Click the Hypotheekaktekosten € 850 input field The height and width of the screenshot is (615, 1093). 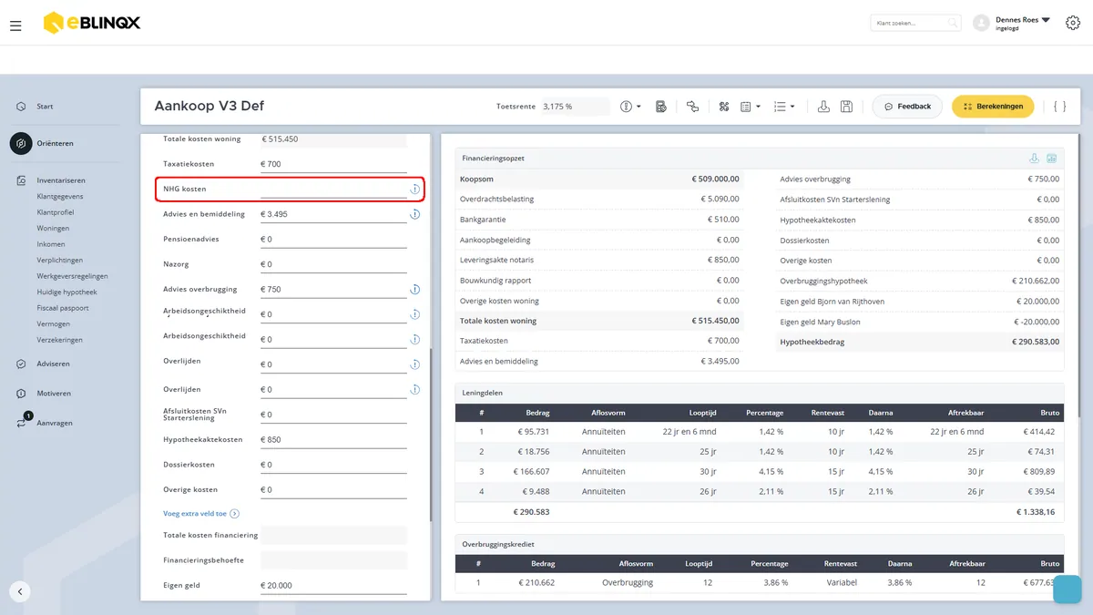point(333,439)
